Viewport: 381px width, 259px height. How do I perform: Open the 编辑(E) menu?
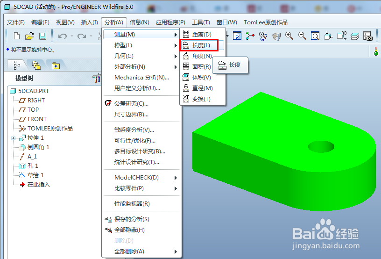click(x=40, y=22)
